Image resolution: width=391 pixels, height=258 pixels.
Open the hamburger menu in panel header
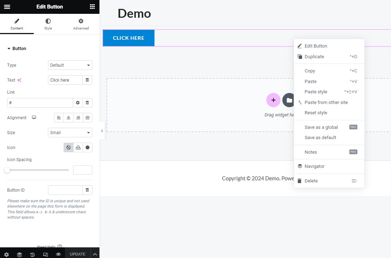click(x=7, y=7)
